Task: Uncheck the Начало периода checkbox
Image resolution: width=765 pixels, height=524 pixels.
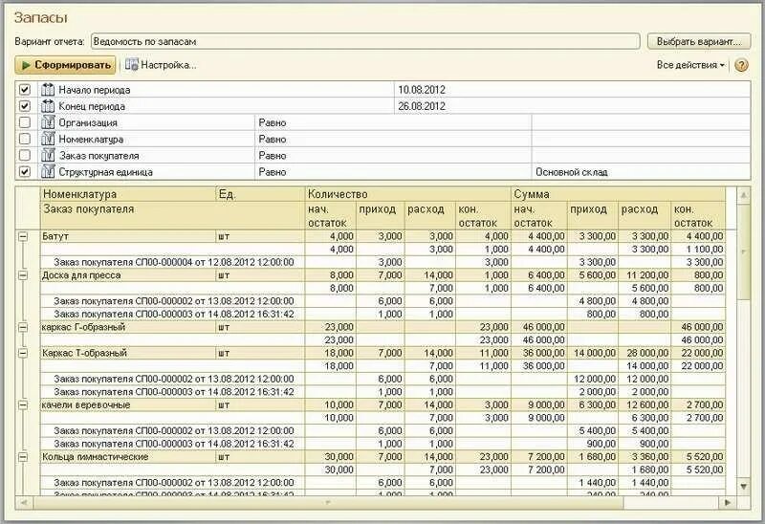Action: click(x=25, y=90)
